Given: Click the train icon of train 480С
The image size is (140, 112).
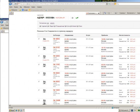Looking at the screenshot, I should (44, 39).
